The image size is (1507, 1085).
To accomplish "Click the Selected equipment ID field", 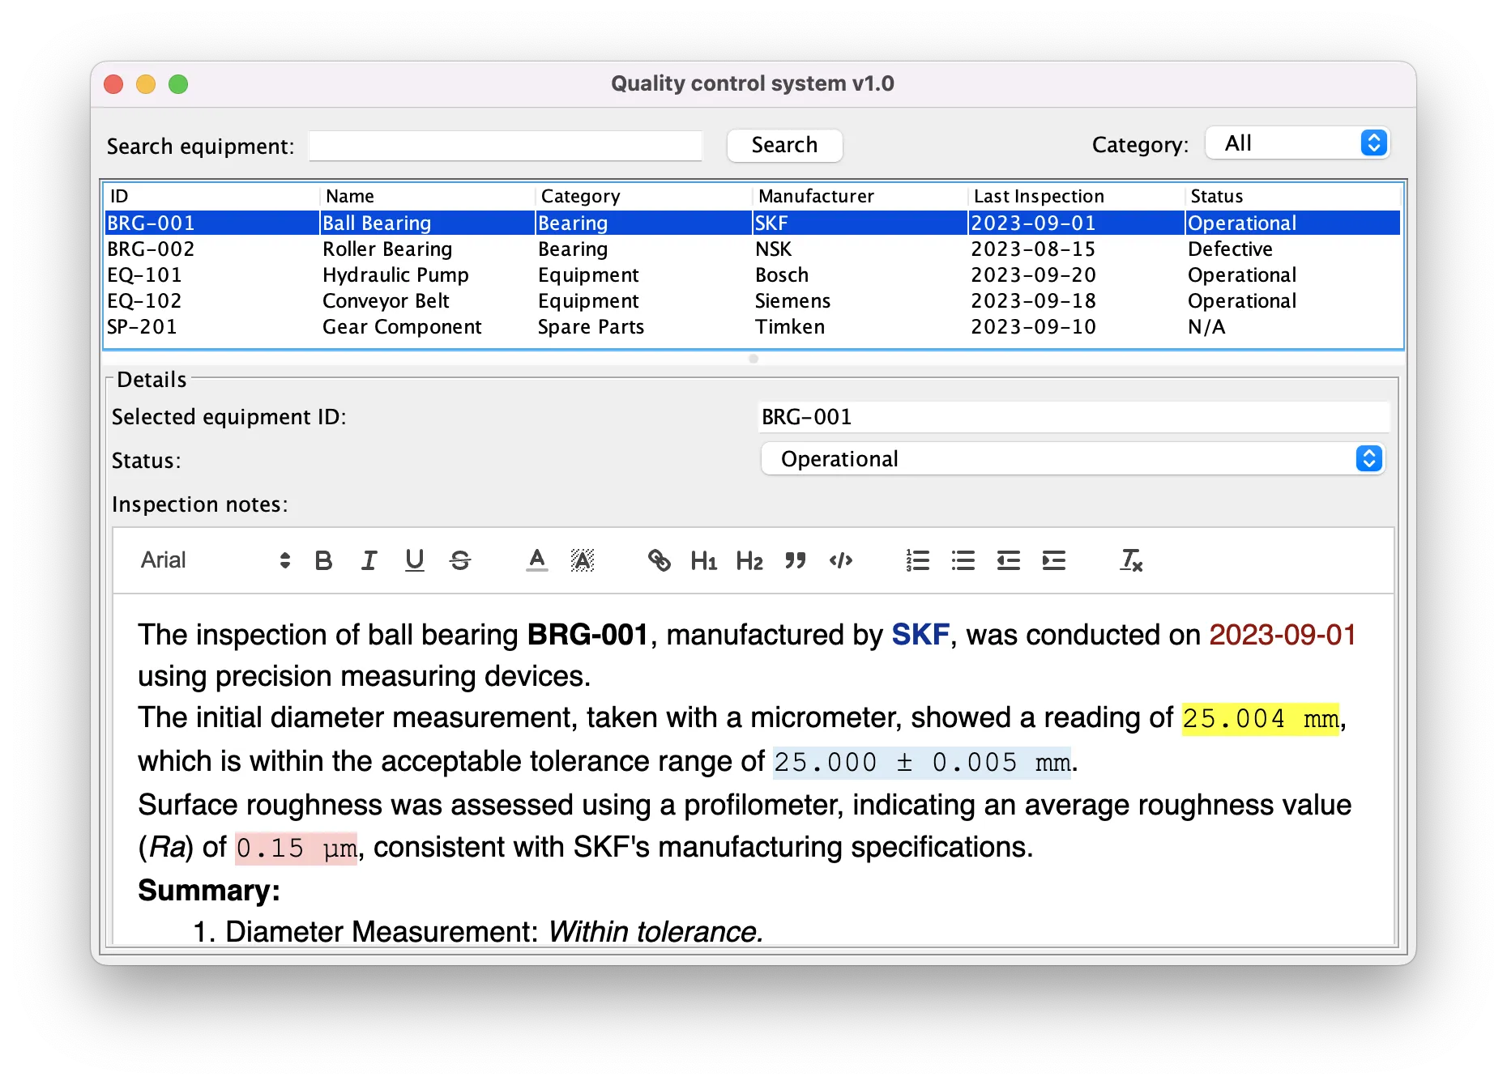I will 1074,417.
